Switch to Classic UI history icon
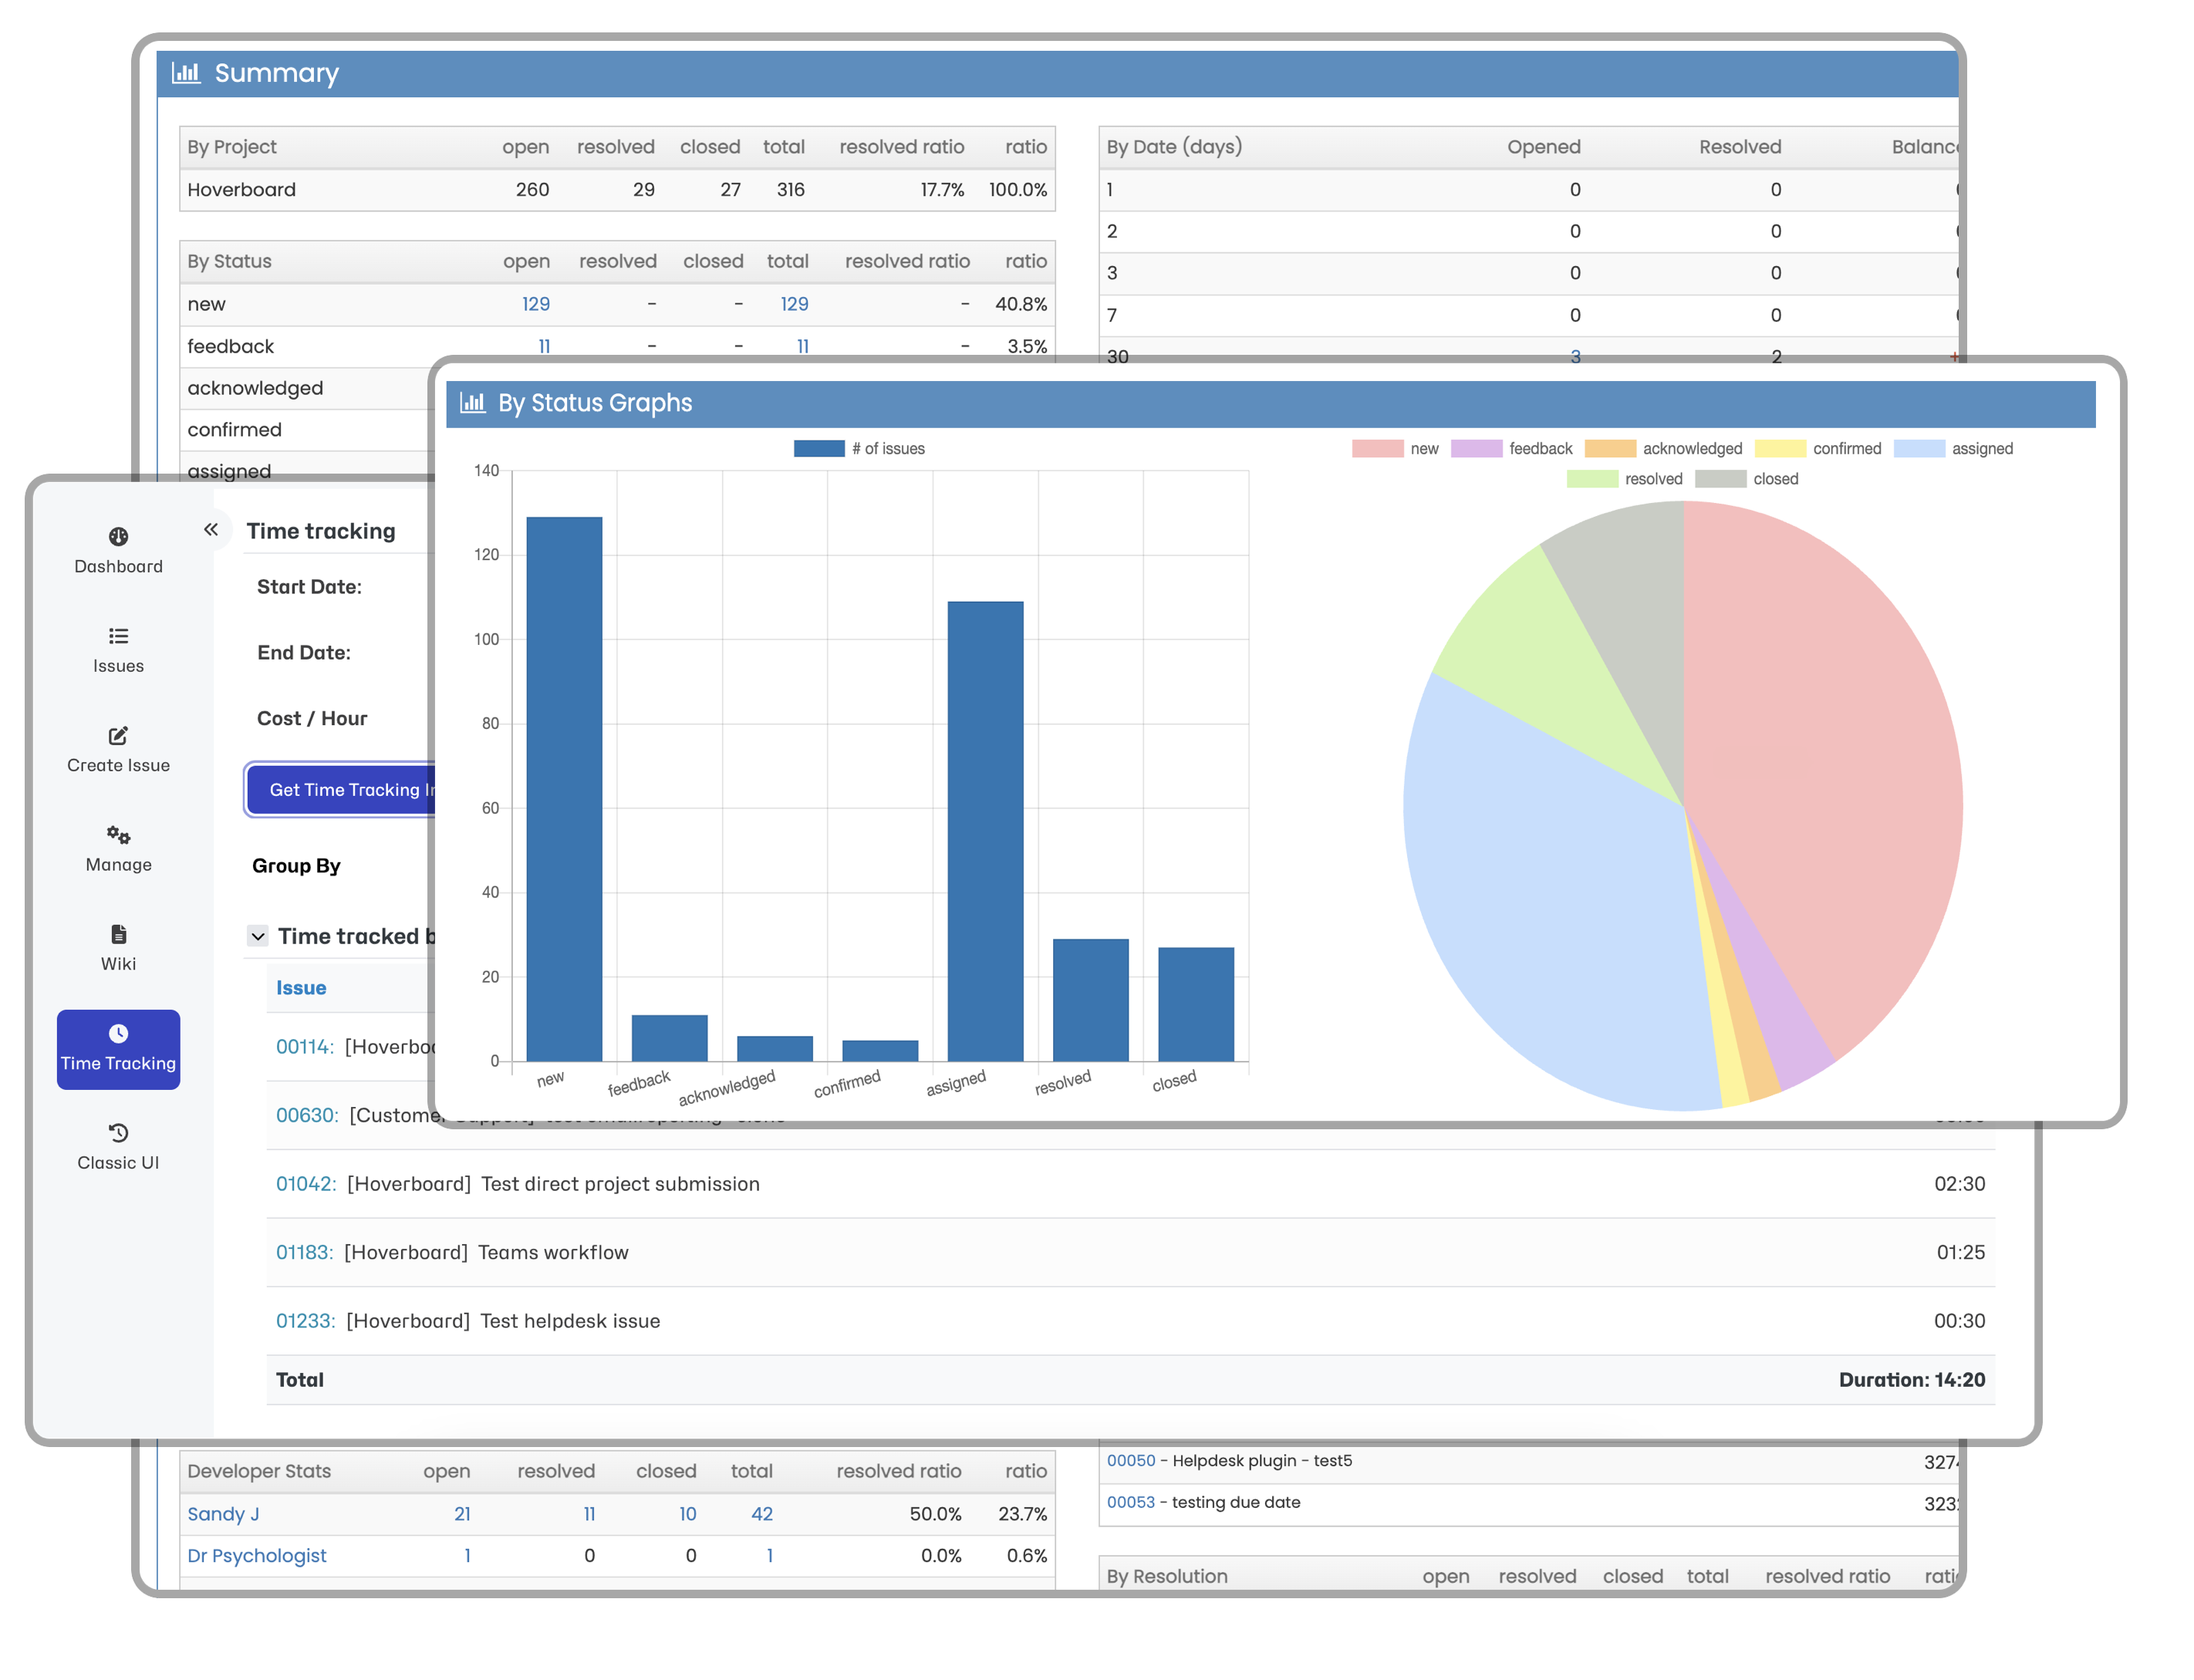 point(118,1133)
